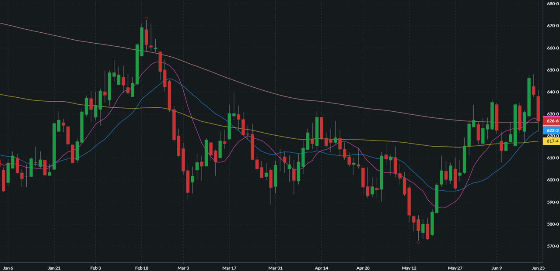The height and width of the screenshot is (271, 560).
Task: Click the Apr 28 date label
Action: click(x=364, y=268)
